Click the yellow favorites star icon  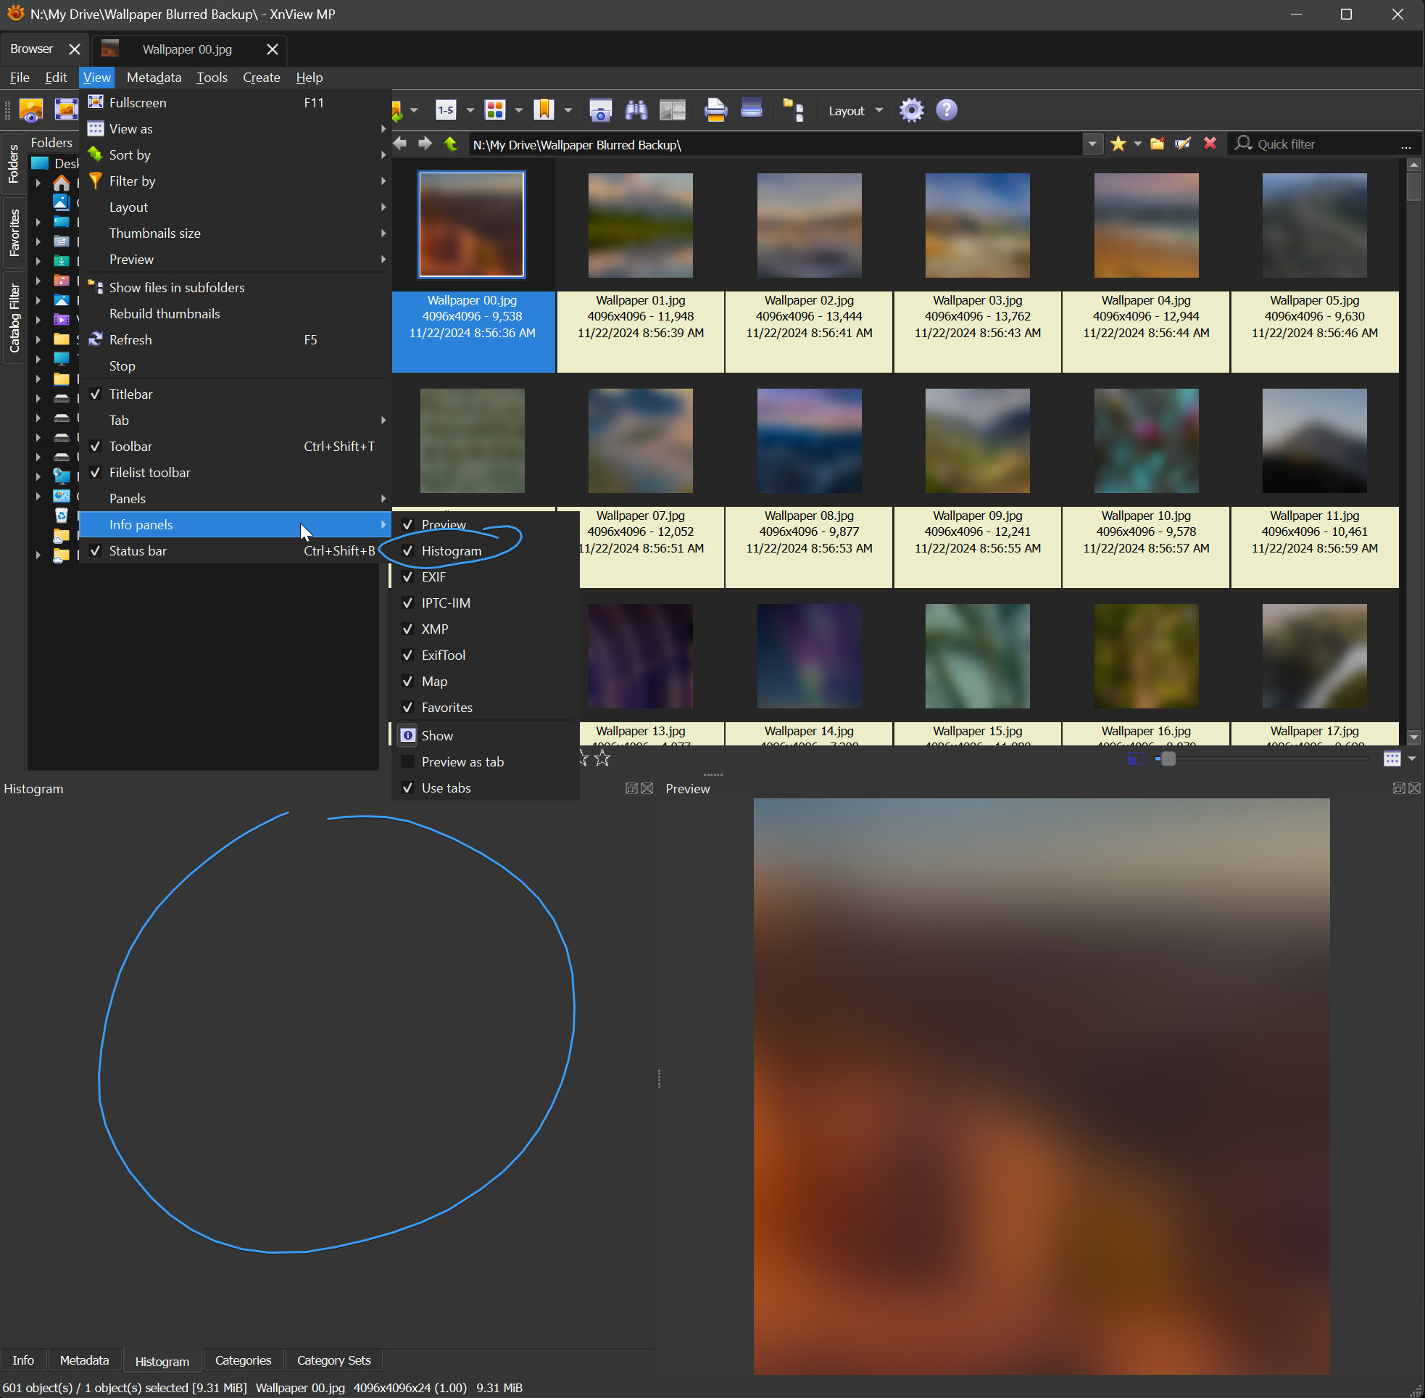(1118, 144)
